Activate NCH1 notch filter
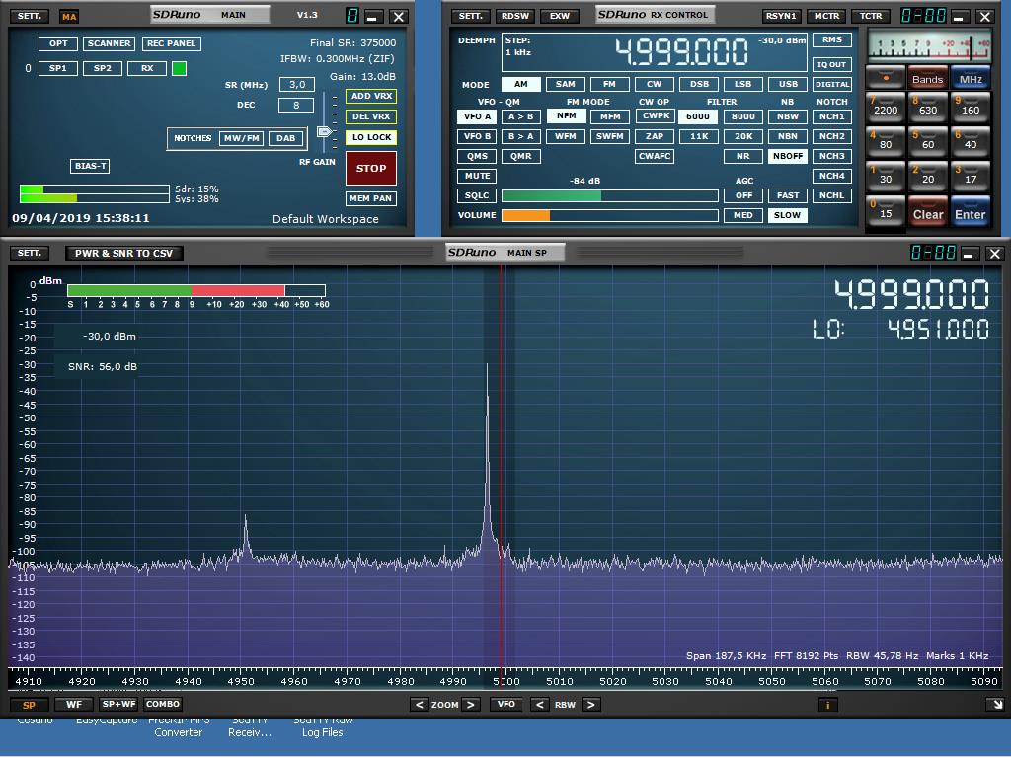This screenshot has height=758, width=1011. coord(831,116)
